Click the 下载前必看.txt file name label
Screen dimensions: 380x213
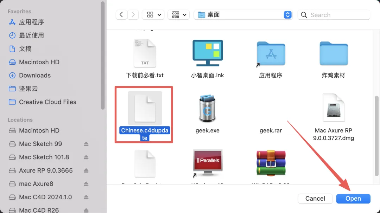[145, 76]
